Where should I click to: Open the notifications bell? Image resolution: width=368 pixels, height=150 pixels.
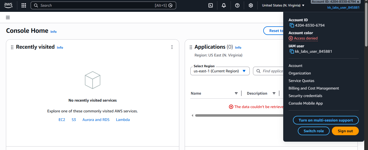coord(224,5)
